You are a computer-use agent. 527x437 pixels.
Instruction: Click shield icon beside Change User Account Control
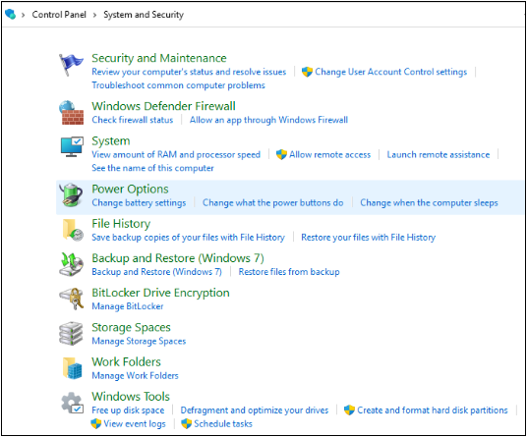pyautogui.click(x=307, y=72)
